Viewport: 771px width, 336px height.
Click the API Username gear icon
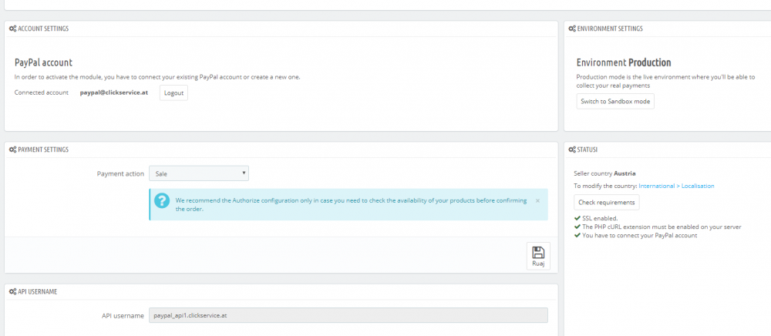12,291
